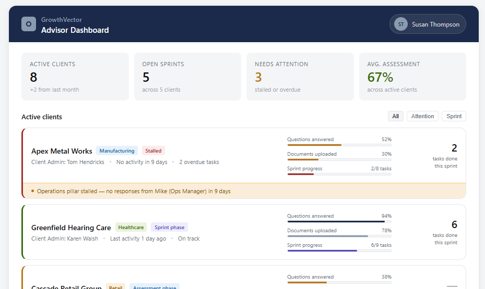Switch to the Sprint filter

[x=454, y=116]
